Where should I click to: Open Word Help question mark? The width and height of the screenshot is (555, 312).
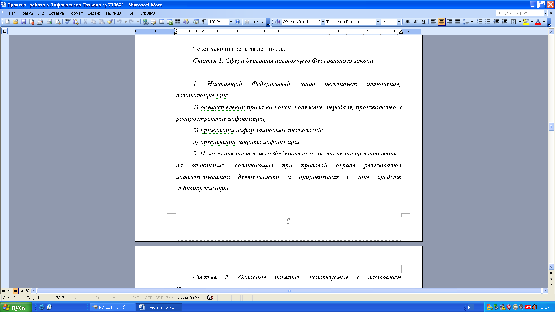pyautogui.click(x=237, y=22)
